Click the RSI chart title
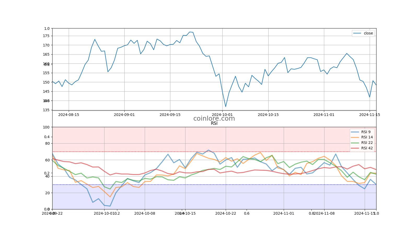The image size is (418, 235). click(214, 124)
